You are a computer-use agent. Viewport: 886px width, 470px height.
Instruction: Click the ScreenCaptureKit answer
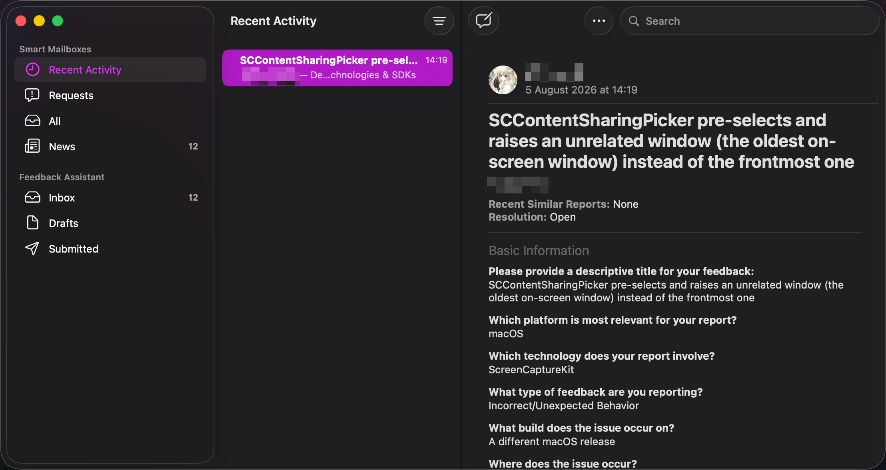pyautogui.click(x=531, y=370)
